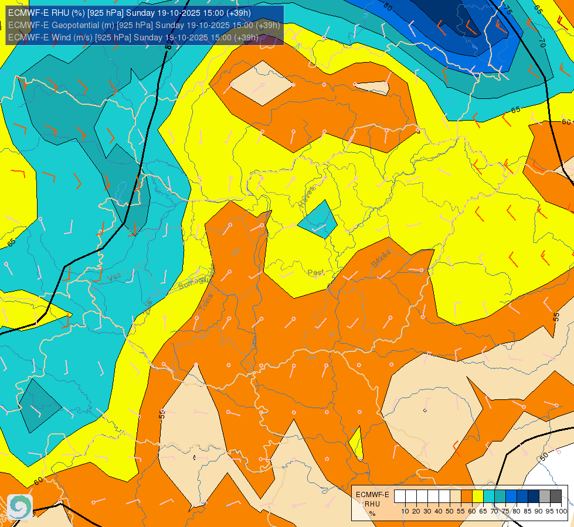Click the 'Heves' county label on map
Screen dimensions: 574x527
(x=307, y=197)
